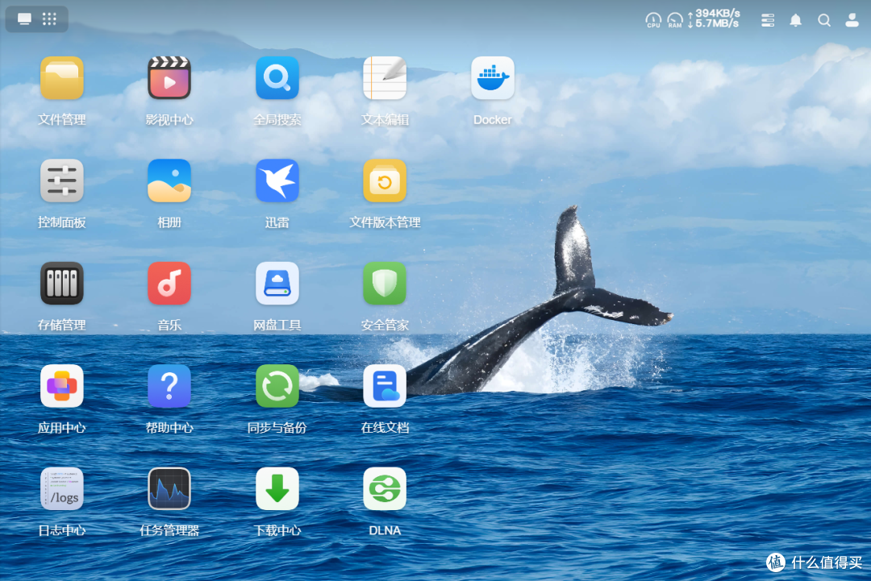Open the 帮助中心 help center

coord(169,386)
